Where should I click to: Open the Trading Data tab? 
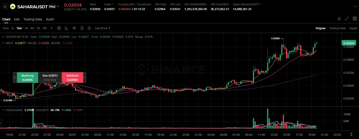pyautogui.click(x=33, y=19)
